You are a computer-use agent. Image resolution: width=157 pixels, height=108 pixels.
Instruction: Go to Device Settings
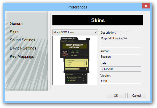pos(23,48)
